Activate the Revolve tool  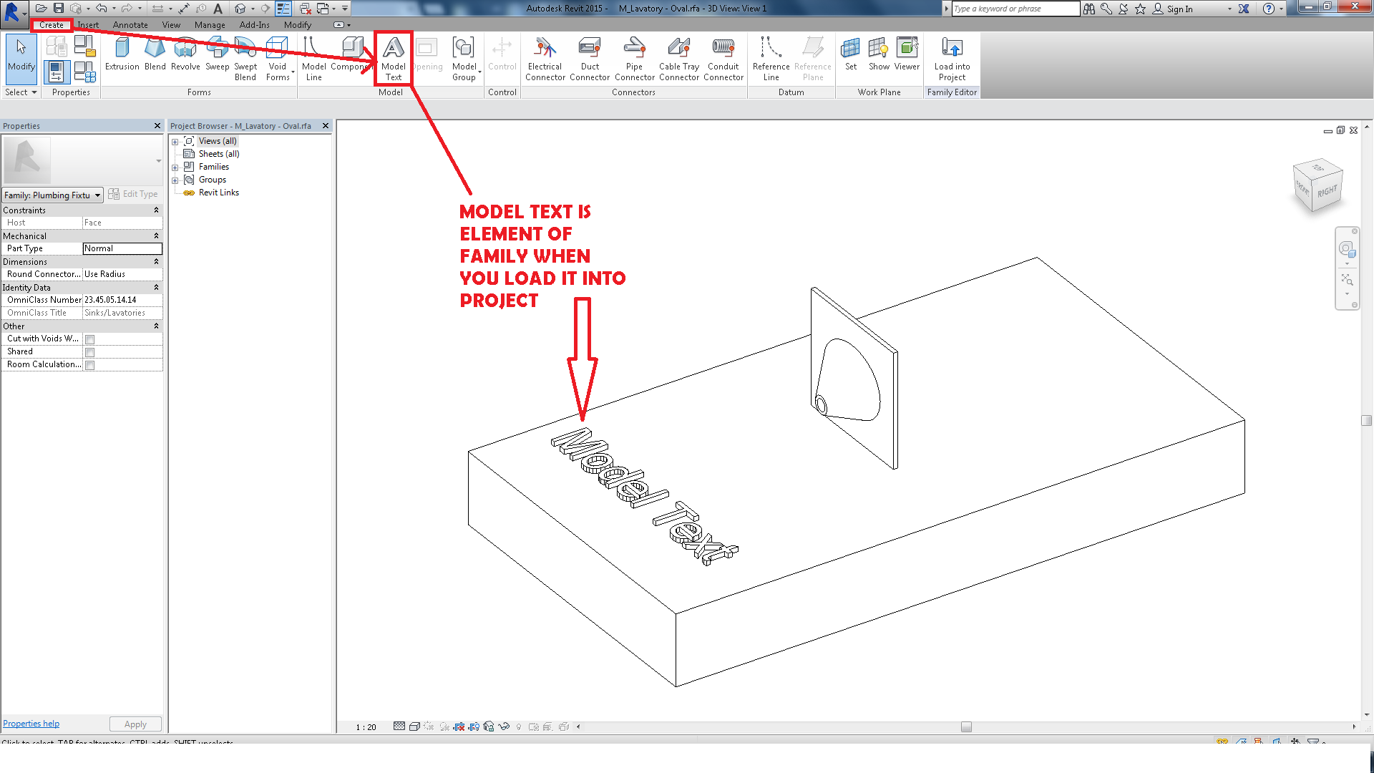click(x=185, y=57)
